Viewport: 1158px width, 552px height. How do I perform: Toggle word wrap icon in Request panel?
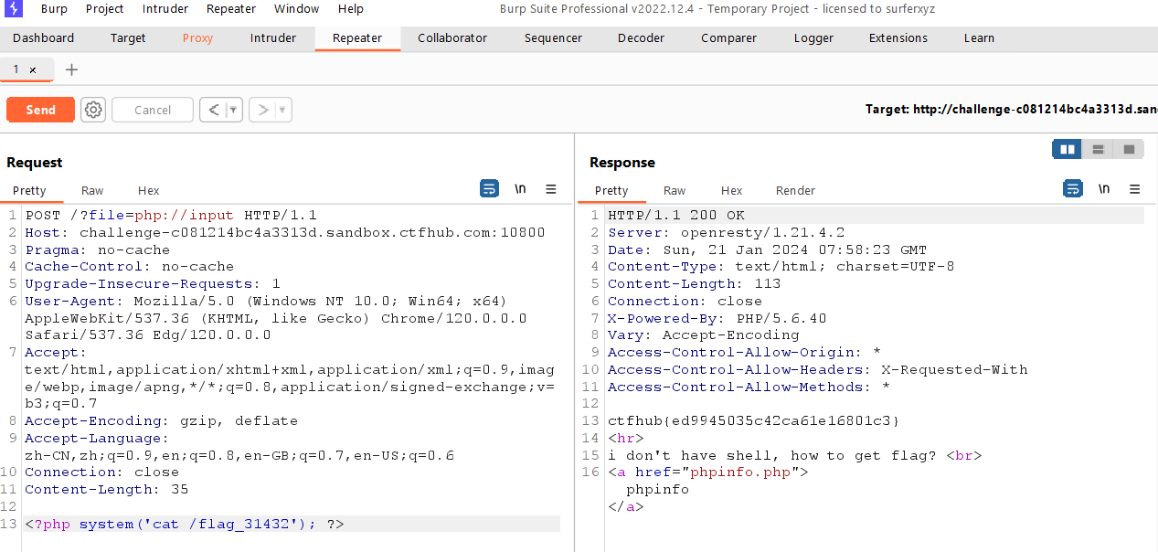click(490, 189)
